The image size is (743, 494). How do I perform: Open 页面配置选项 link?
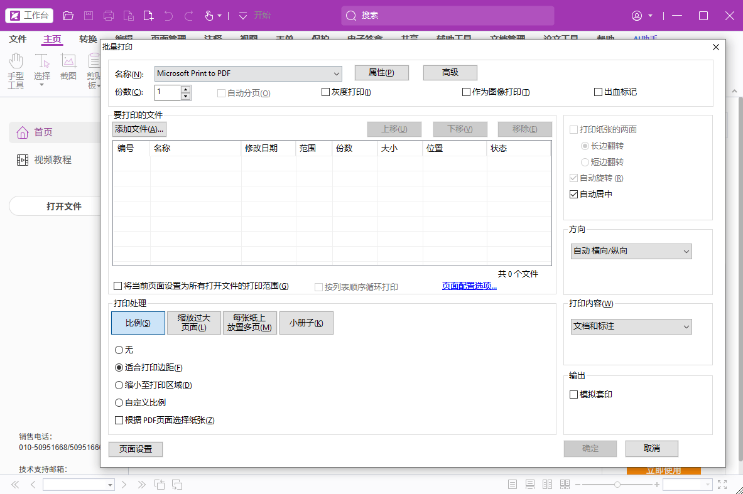click(469, 286)
